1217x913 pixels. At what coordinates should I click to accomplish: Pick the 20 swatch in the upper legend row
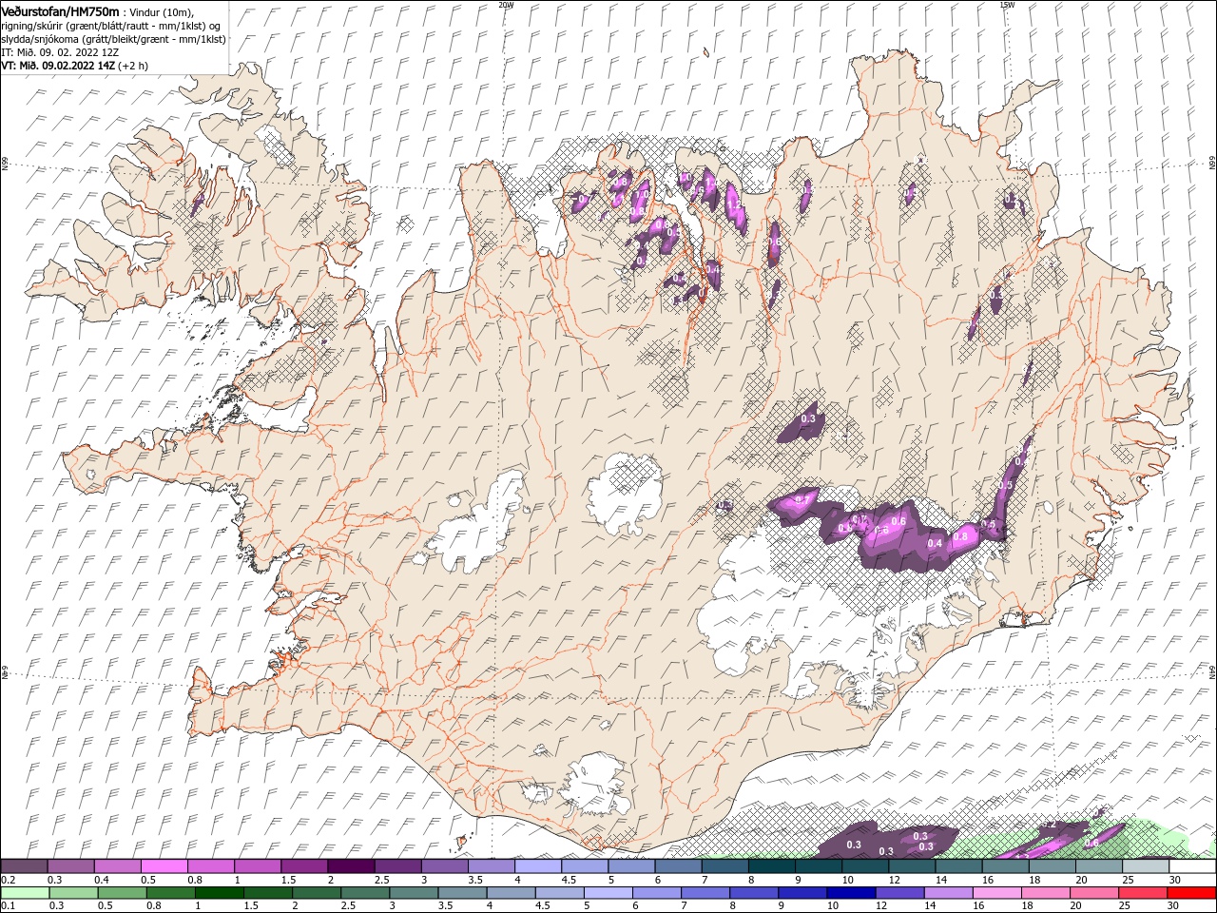click(x=1100, y=866)
